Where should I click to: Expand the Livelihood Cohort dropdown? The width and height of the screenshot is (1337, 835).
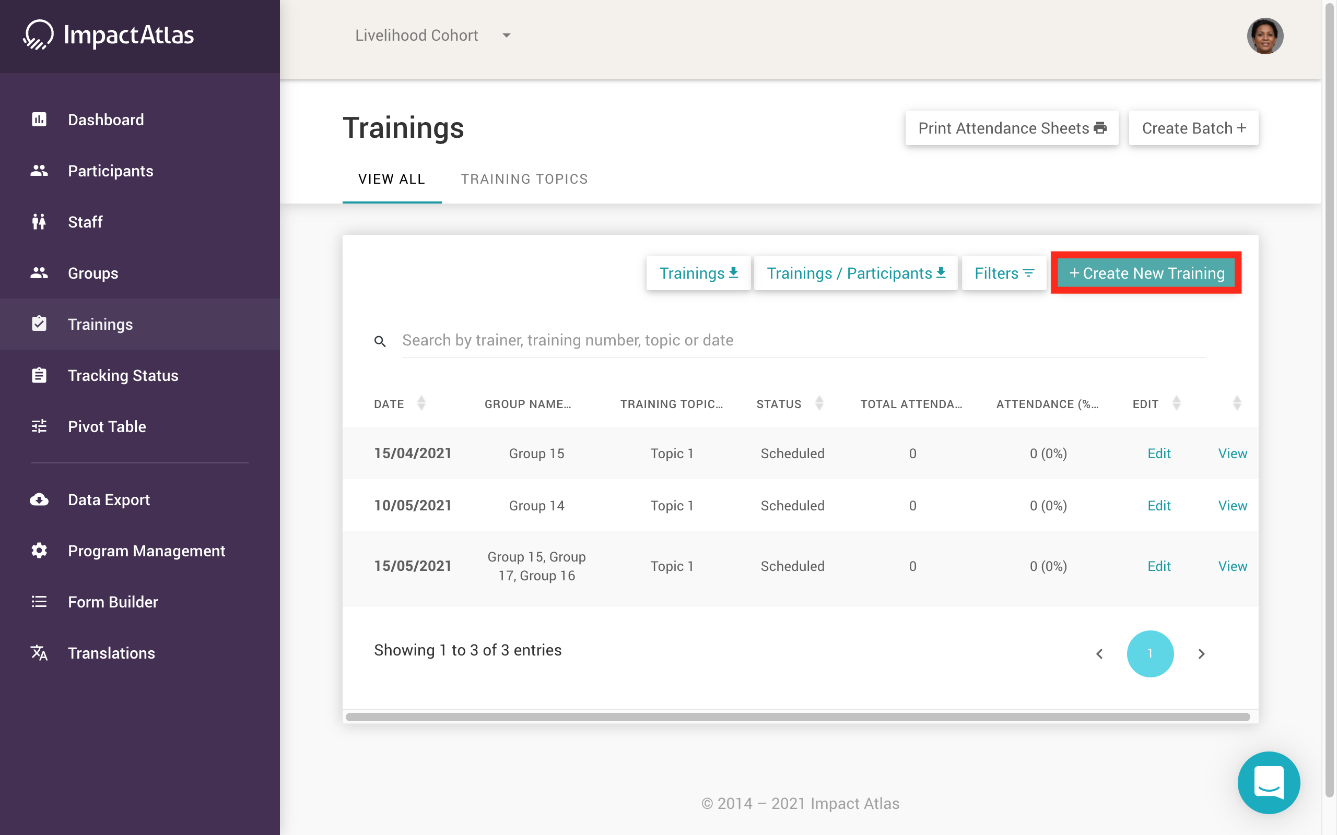(x=506, y=35)
